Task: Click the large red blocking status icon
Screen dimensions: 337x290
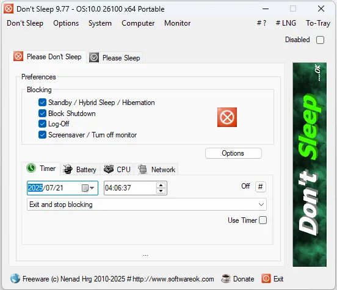Action: pyautogui.click(x=227, y=117)
